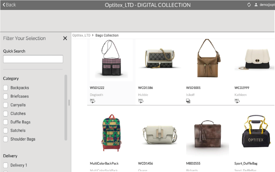Click the MultiColorBackPack title text
The image size is (275, 172).
pyautogui.click(x=104, y=163)
